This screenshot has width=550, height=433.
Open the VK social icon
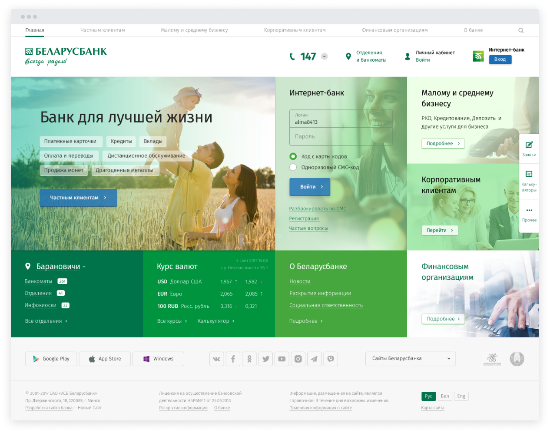pyautogui.click(x=217, y=359)
